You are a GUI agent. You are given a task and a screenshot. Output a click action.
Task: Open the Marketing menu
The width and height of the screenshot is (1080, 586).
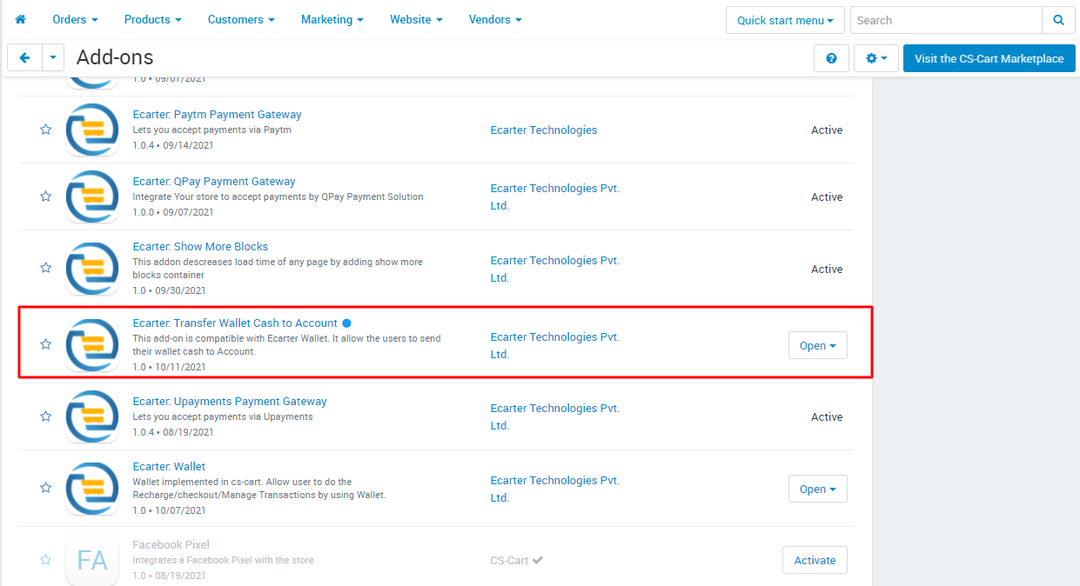point(332,19)
